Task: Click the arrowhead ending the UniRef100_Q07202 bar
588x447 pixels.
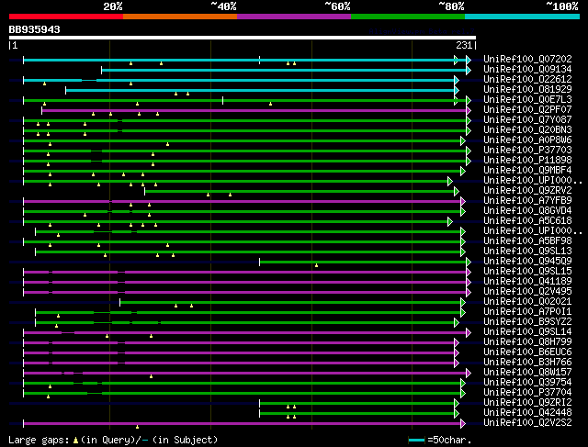Action: (x=456, y=60)
